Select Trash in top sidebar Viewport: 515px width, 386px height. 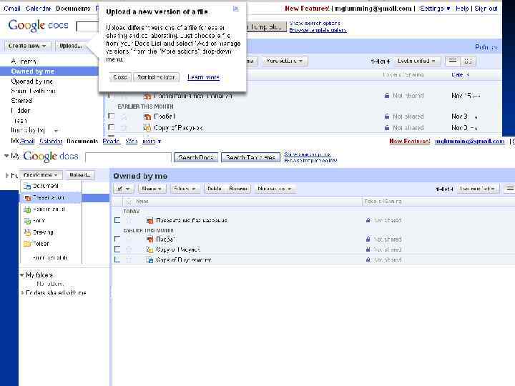click(x=19, y=121)
